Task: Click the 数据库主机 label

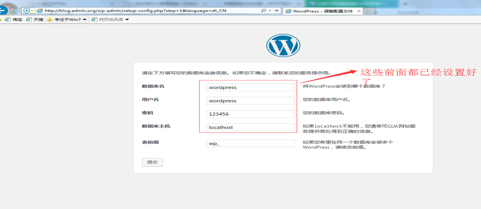Action: (x=156, y=126)
